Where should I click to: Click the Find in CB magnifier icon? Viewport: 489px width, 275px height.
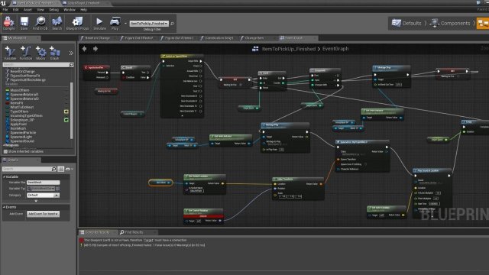40,21
